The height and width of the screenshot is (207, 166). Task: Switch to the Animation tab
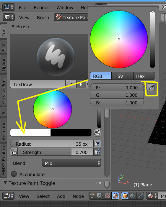coord(4,131)
